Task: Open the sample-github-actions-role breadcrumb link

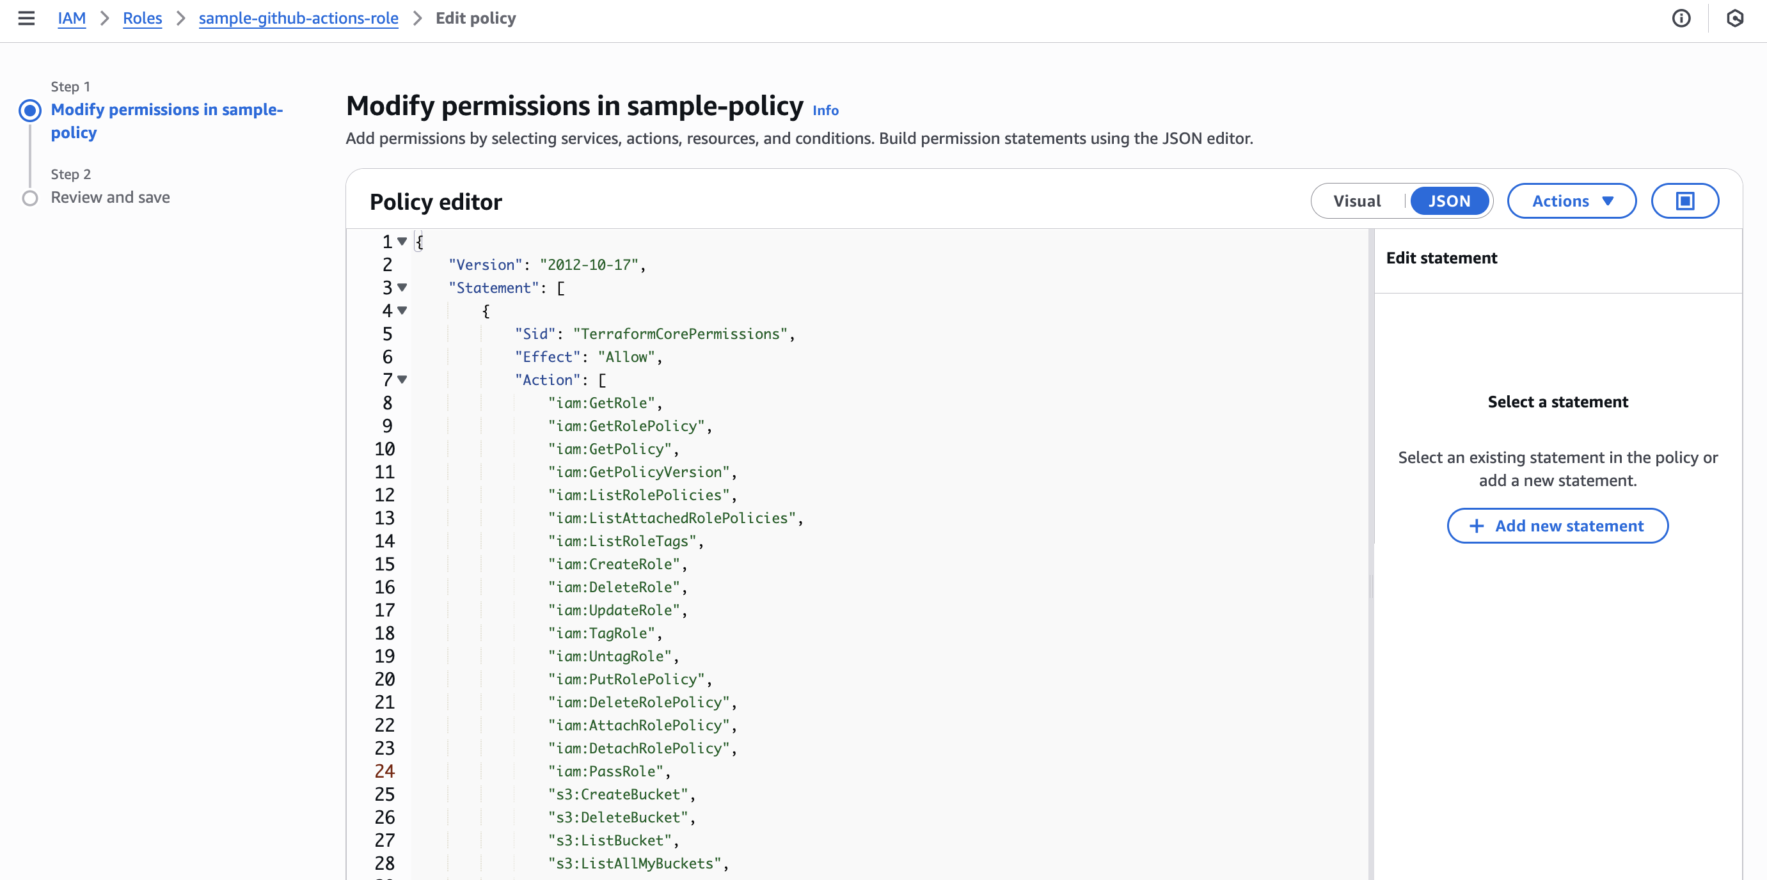Action: coord(298,19)
